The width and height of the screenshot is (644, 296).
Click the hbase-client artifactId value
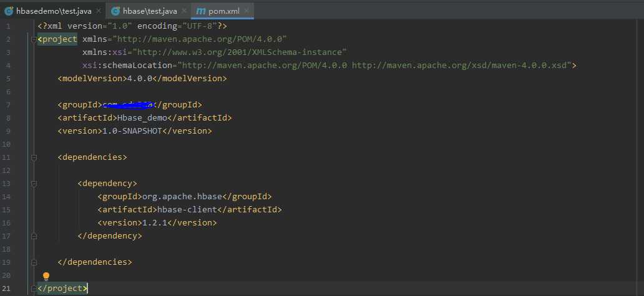187,210
